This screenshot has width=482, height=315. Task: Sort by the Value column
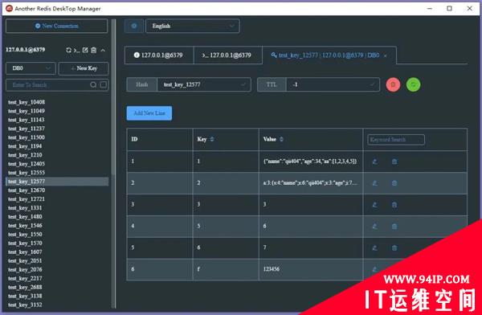[x=281, y=139]
